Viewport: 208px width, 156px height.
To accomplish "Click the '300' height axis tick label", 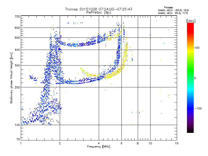I will click(x=17, y=66).
